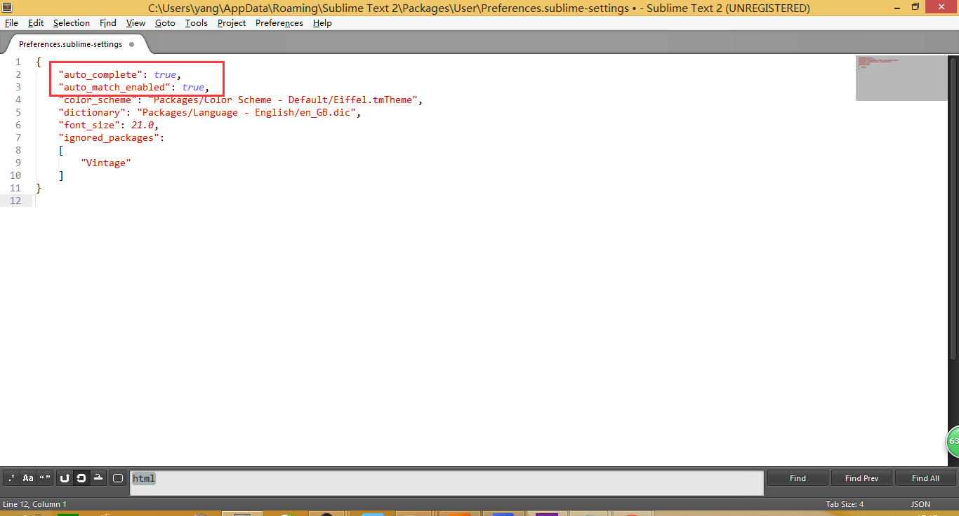Open the Selection menu
This screenshot has width=959, height=516.
[72, 23]
